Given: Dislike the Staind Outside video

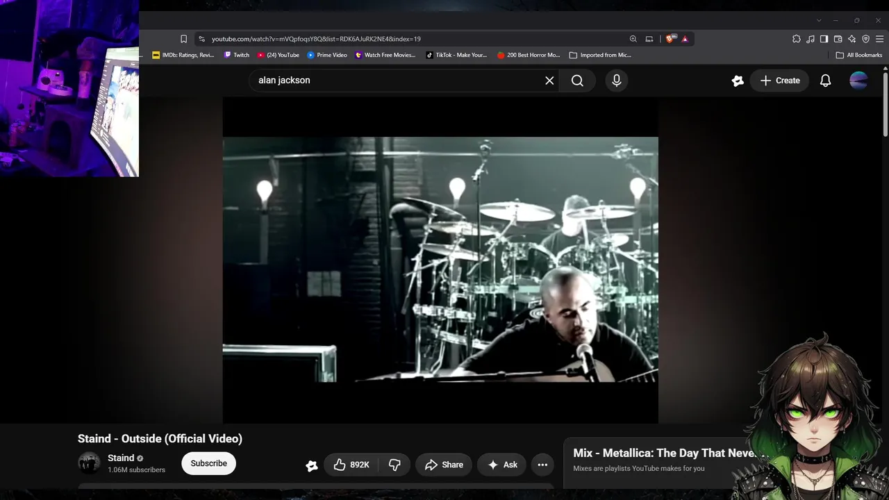Looking at the screenshot, I should pos(394,465).
